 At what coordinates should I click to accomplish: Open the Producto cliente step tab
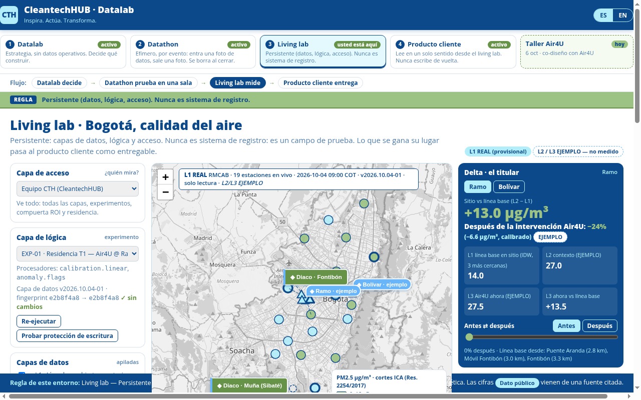tap(453, 51)
